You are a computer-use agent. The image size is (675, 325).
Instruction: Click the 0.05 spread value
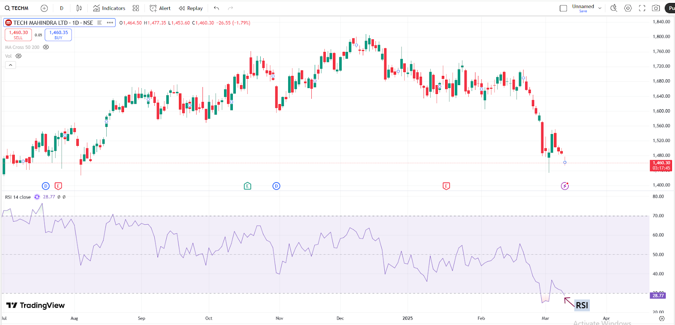pyautogui.click(x=38, y=35)
